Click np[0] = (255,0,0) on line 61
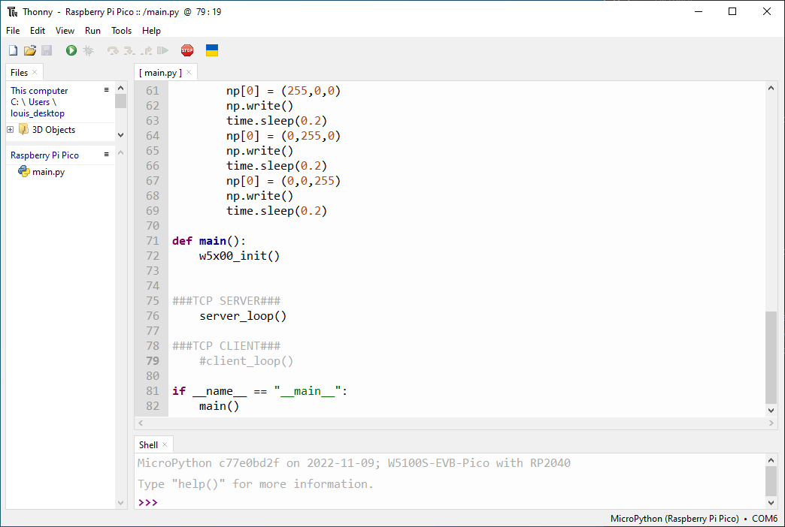The width and height of the screenshot is (785, 527). 283,91
